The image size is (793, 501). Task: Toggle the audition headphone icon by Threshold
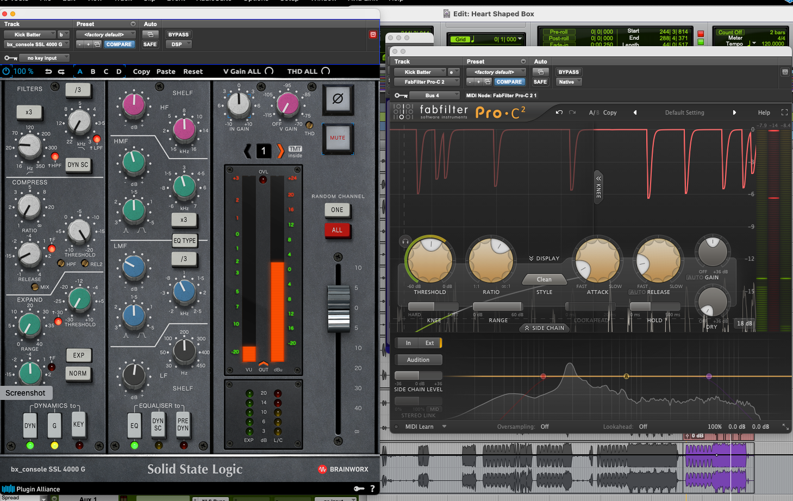(x=405, y=242)
